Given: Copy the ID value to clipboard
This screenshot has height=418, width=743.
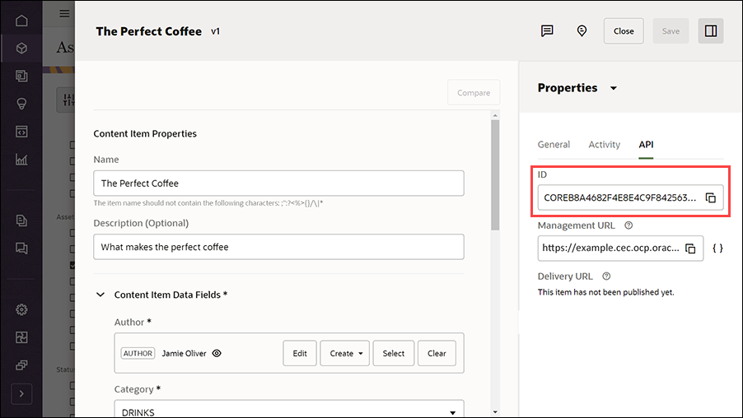Looking at the screenshot, I should (711, 197).
